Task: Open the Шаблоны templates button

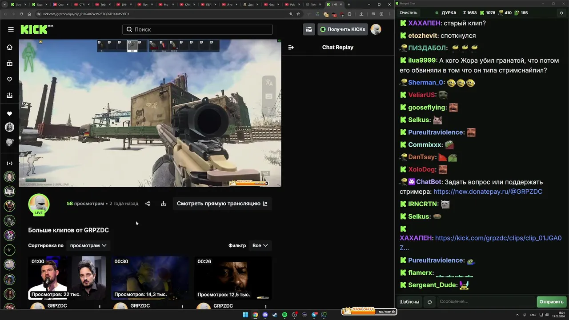Action: pos(409,302)
